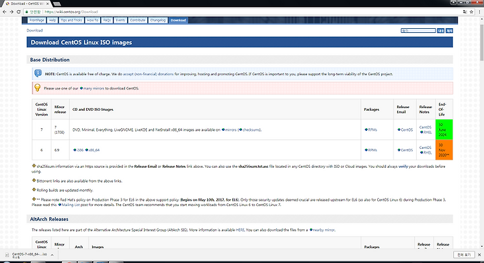Open Release Email CentOS link for version 7
The height and width of the screenshot is (263, 484).
tap(405, 129)
